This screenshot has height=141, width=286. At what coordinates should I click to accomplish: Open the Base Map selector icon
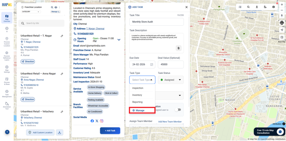click(282, 37)
